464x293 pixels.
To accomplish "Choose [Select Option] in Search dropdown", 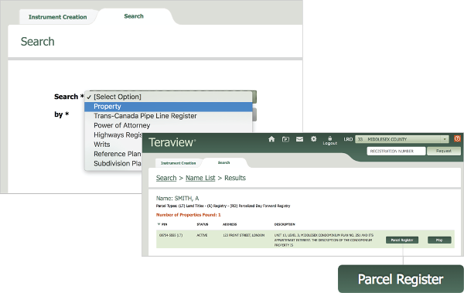I will click(x=169, y=97).
